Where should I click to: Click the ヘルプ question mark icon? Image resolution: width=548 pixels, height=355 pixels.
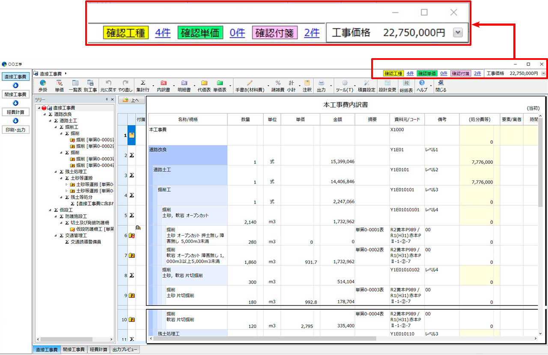coord(422,86)
